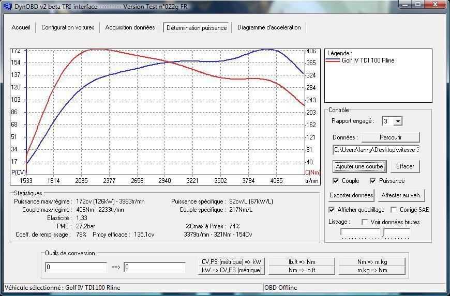Click the Exporter données button
This screenshot has height=296, width=450.
point(351,195)
